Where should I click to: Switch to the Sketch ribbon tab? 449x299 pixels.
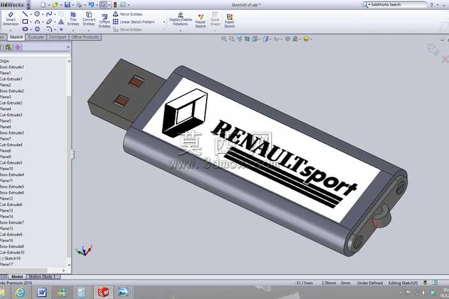(17, 37)
